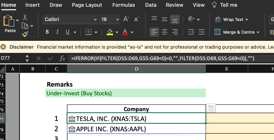Select the TESLA, INC. cell
The image size is (274, 140).
point(136,118)
